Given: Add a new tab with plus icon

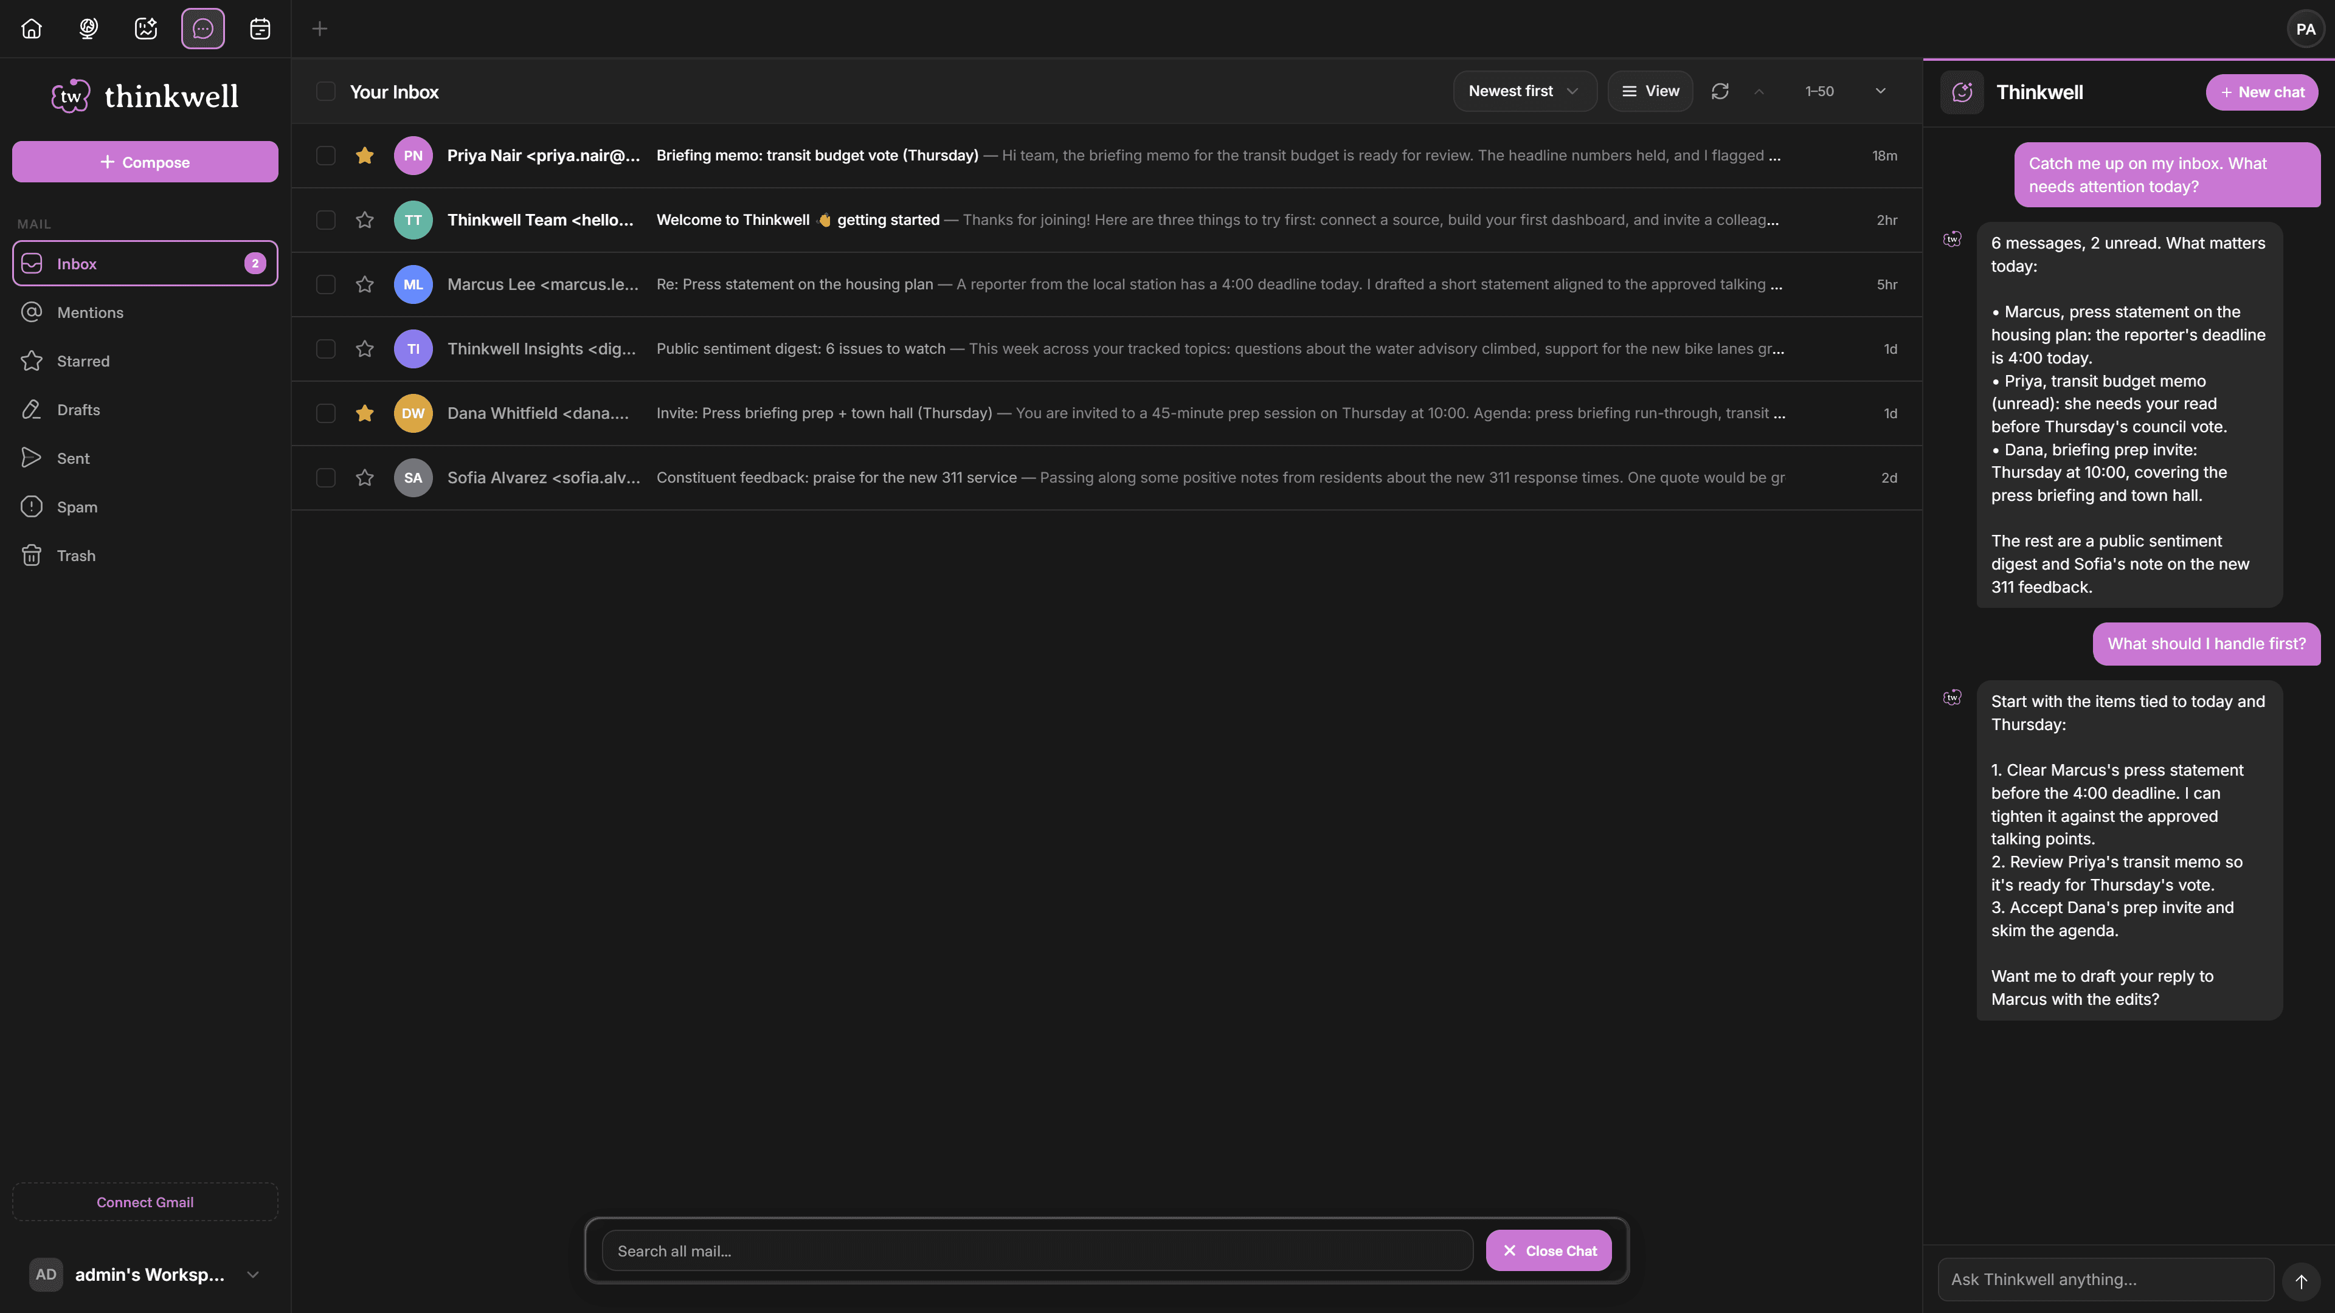Looking at the screenshot, I should [x=320, y=29].
